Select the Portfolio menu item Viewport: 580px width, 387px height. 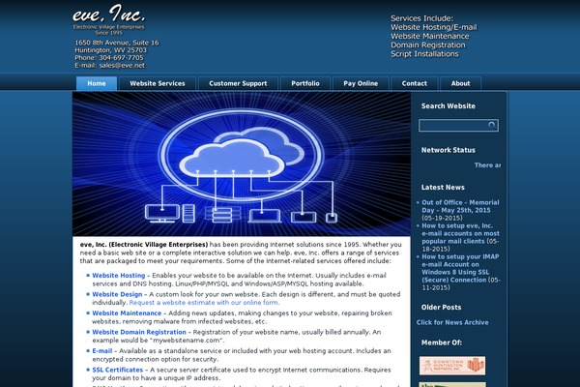tap(305, 83)
